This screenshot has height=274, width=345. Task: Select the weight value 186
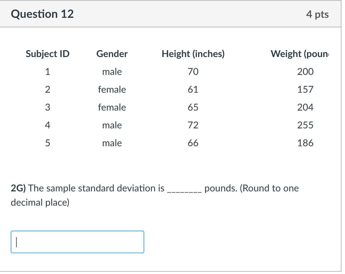click(305, 143)
